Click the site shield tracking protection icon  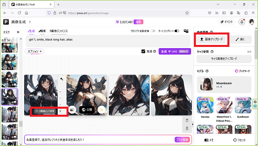pos(49,13)
